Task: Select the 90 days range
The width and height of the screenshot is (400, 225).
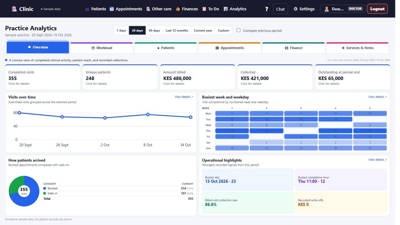Action: 154,30
